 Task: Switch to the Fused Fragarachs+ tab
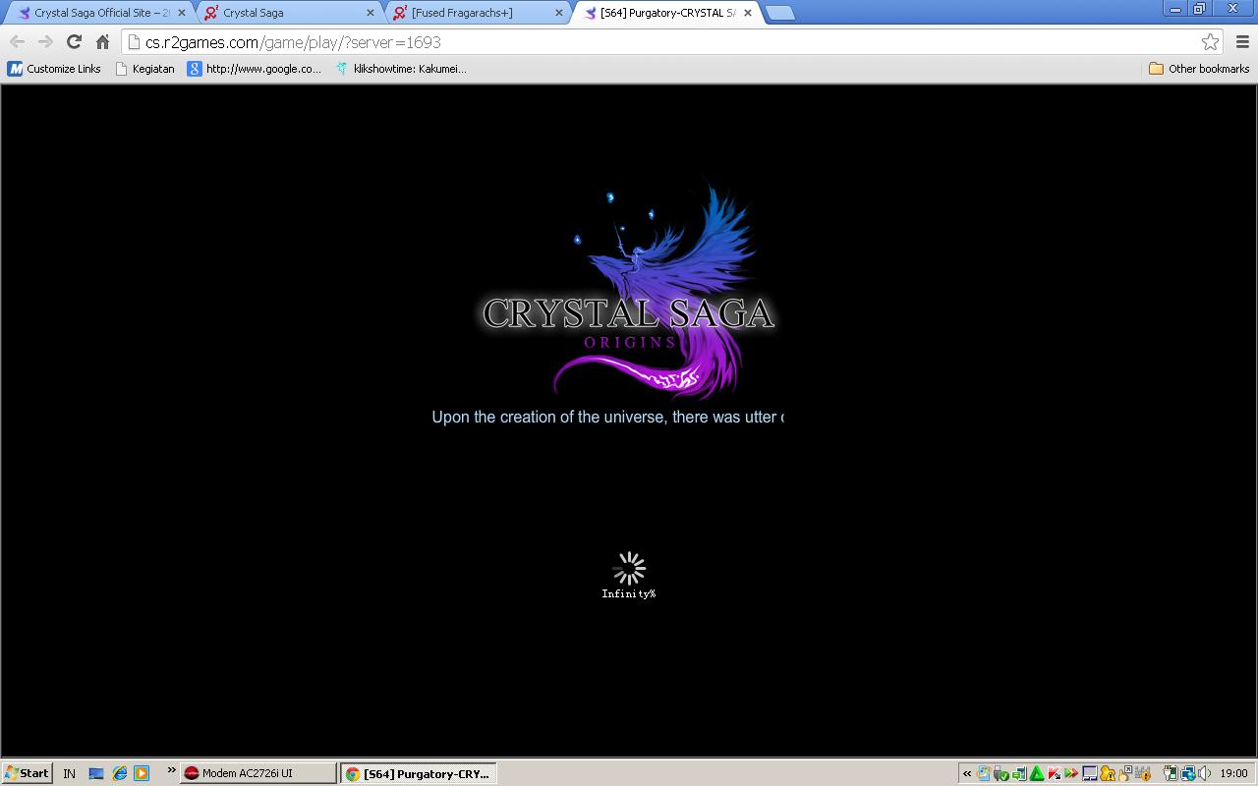click(x=472, y=13)
